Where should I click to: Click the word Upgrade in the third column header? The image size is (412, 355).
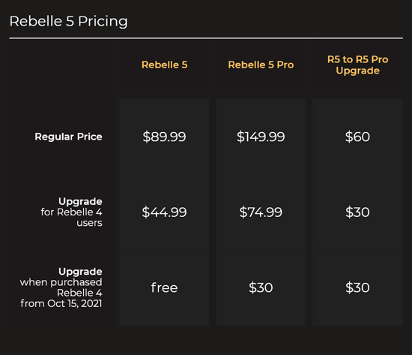click(357, 71)
